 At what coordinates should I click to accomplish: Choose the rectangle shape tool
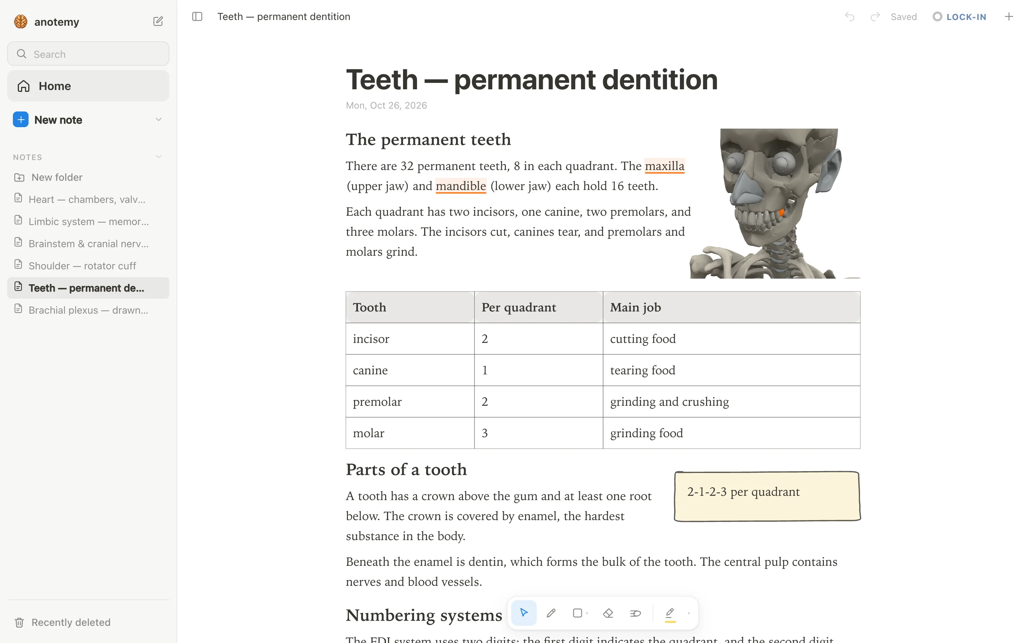click(x=577, y=613)
